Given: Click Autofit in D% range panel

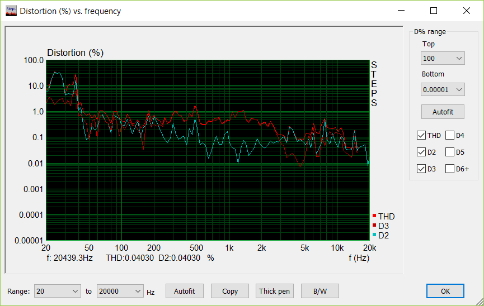Looking at the screenshot, I should (443, 112).
